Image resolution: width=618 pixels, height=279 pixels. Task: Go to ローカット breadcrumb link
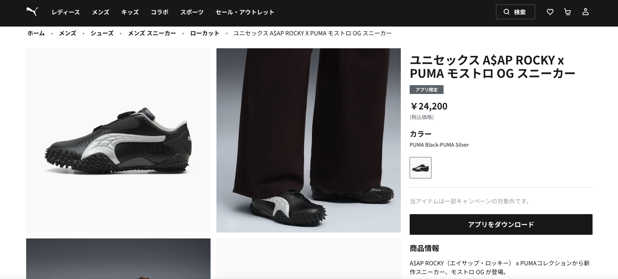click(x=205, y=33)
